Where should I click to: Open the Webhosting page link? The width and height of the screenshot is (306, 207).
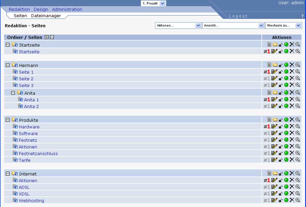click(31, 201)
